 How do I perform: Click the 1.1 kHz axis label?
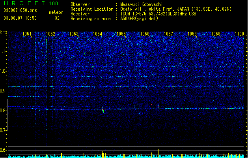tap(3, 51)
